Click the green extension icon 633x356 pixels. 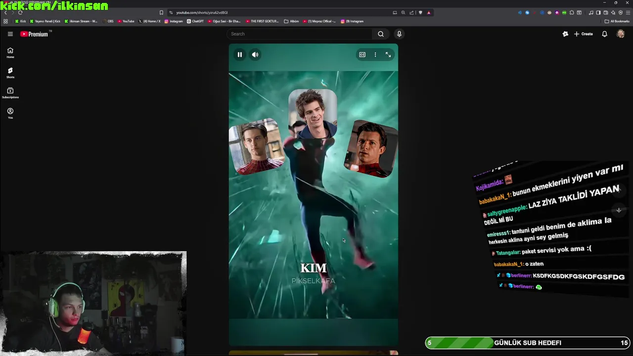click(564, 12)
